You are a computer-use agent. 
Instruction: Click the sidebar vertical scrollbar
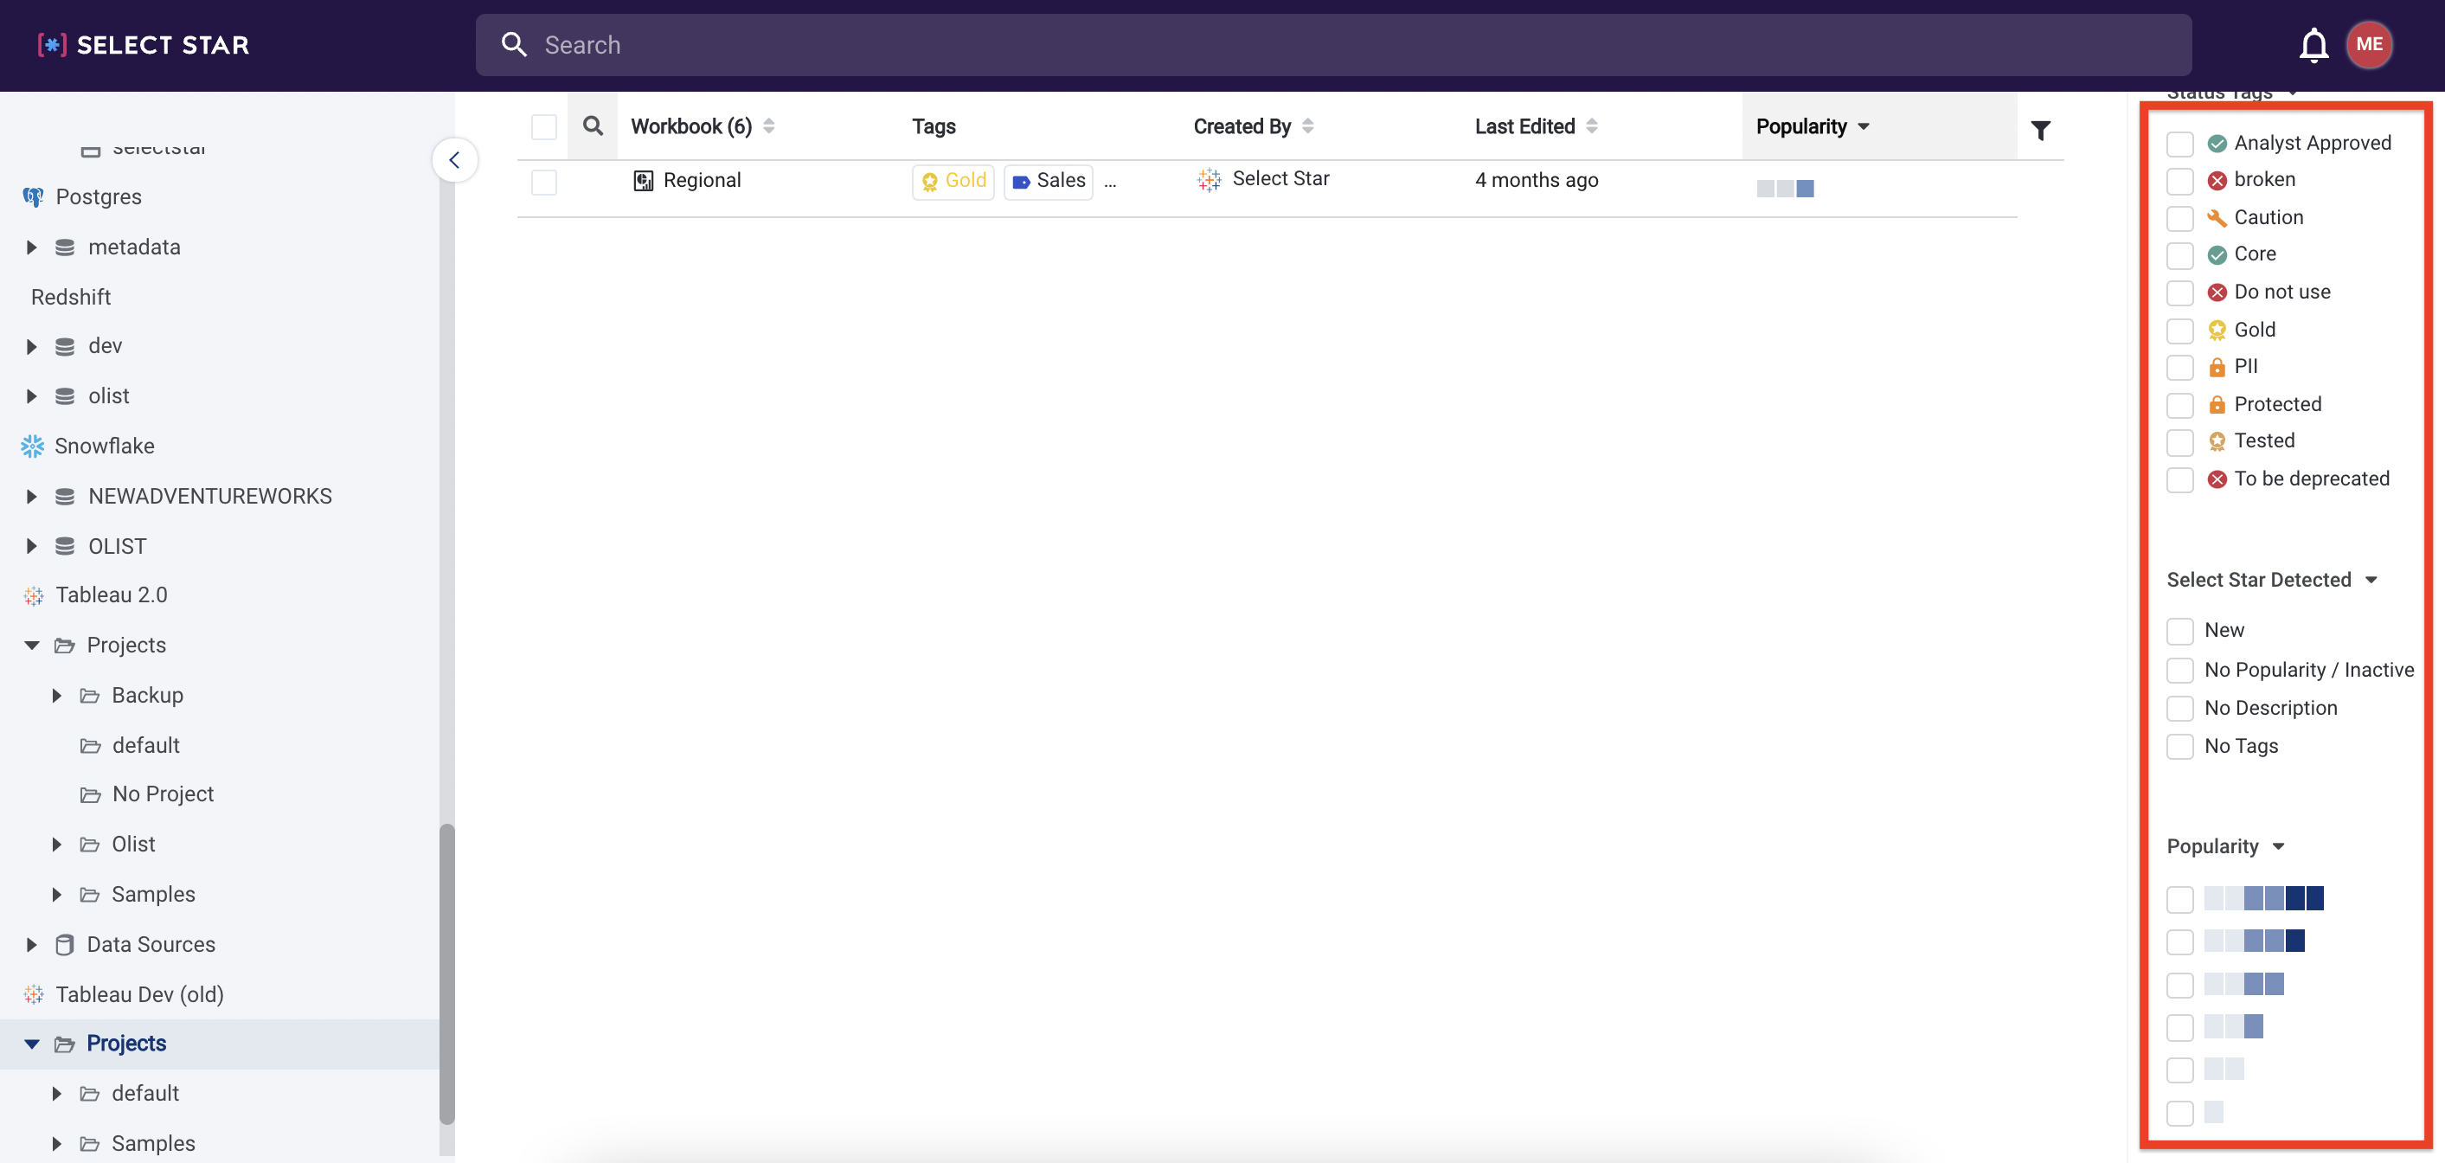point(446,973)
